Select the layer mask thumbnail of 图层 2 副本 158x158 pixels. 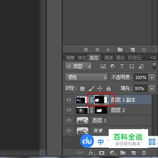[x=101, y=100]
